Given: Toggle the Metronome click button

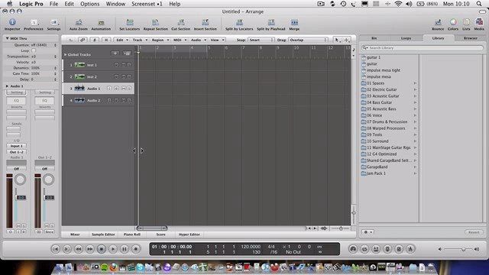Looking at the screenshot, I should 410,249.
